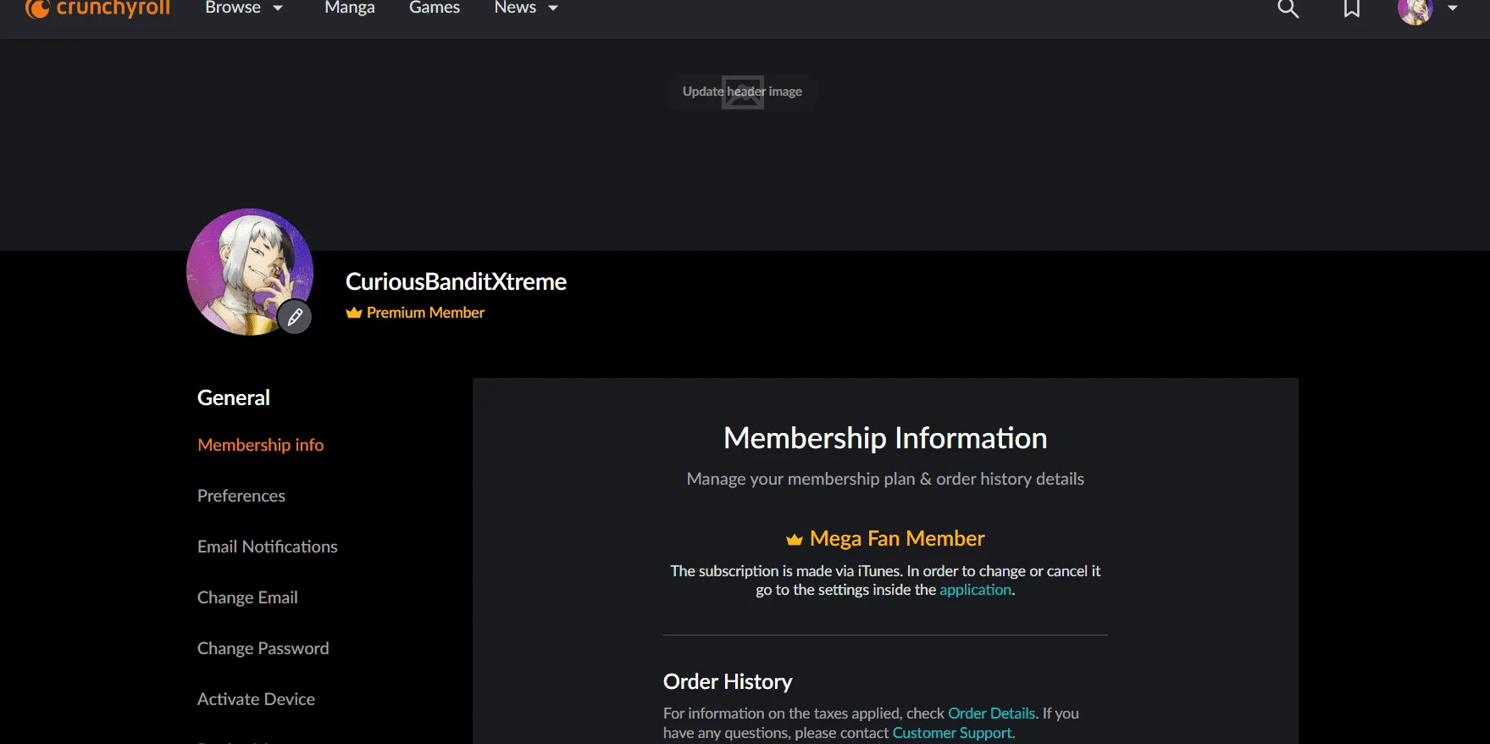1490x744 pixels.
Task: Click the Membership Information heading
Action: [885, 438]
